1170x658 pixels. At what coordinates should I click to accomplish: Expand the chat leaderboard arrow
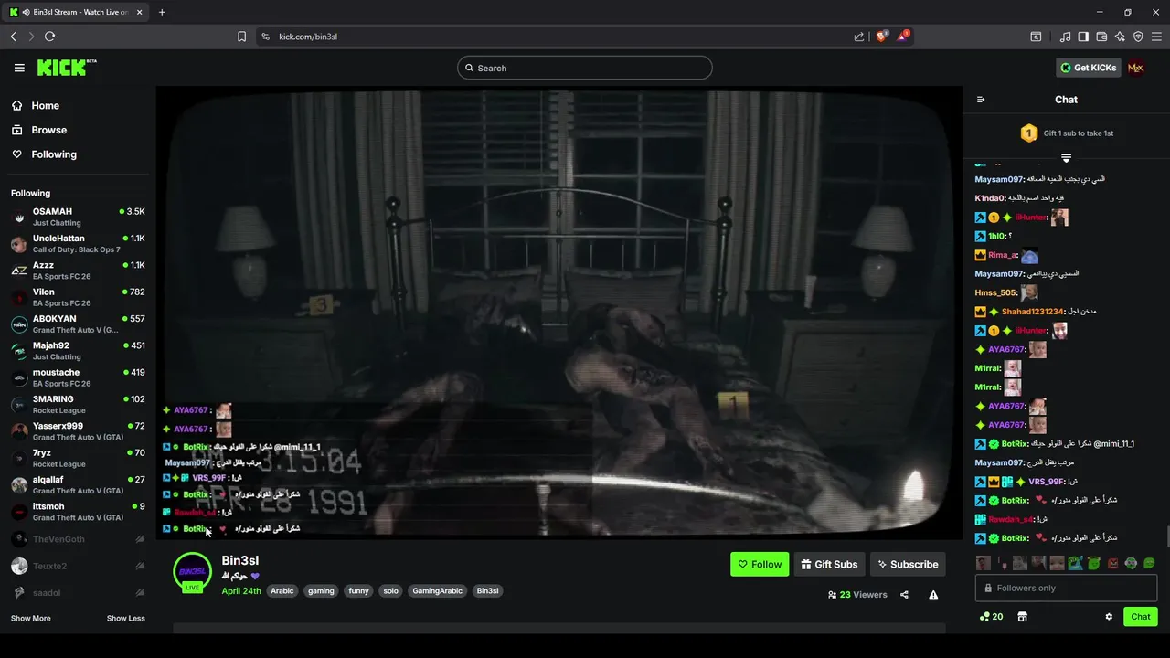[1066, 159]
